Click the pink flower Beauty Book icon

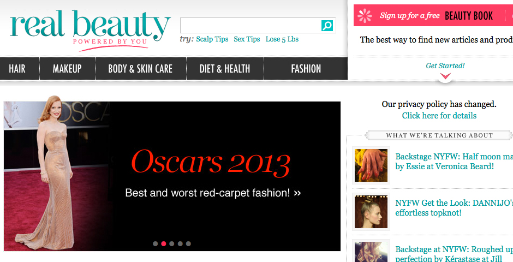click(365, 16)
